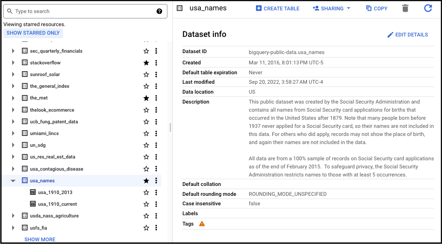The height and width of the screenshot is (244, 442).
Task: Open more actions for sec_quarterly_financials
Action: coord(156,51)
